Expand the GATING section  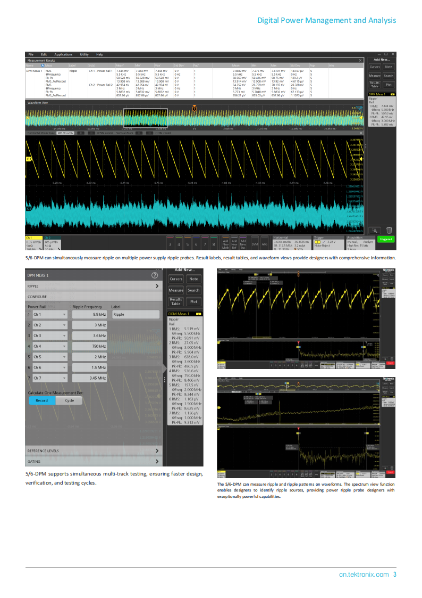94,462
